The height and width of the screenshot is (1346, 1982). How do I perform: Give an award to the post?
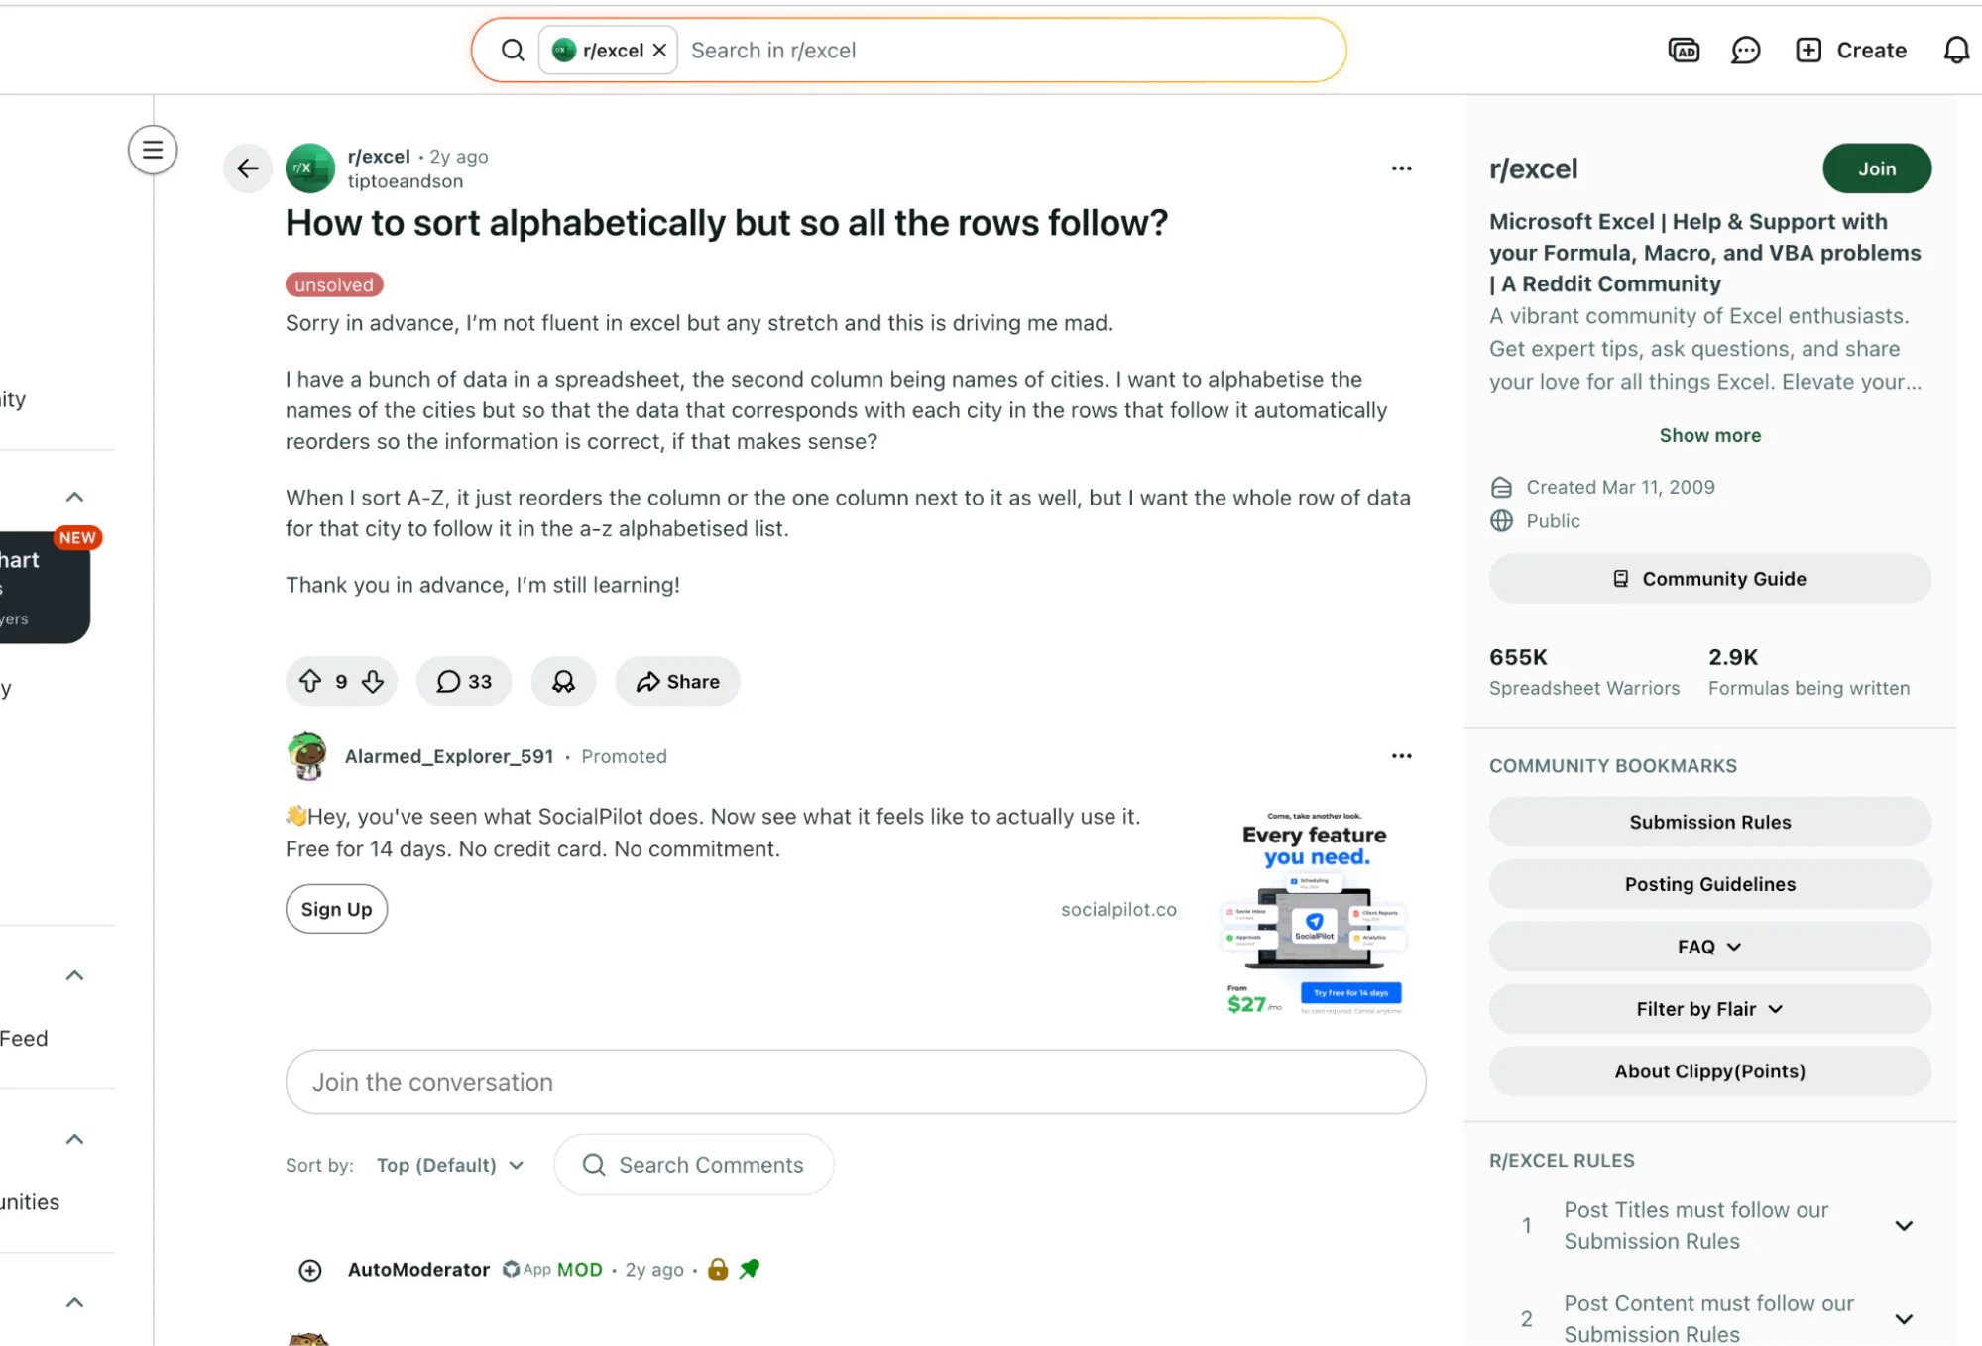pyautogui.click(x=563, y=682)
